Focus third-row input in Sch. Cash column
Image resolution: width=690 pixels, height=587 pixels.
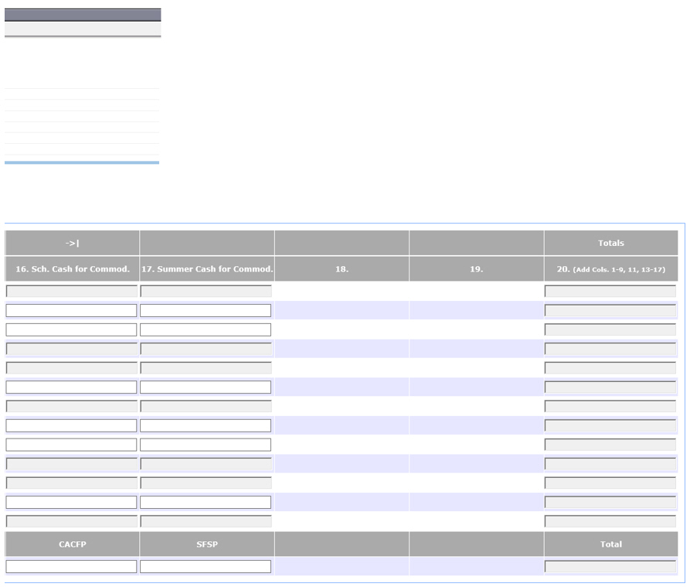click(x=71, y=329)
